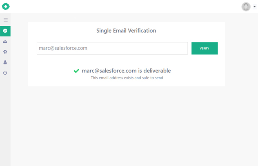Open the bulk upload tray sidebar icon
Viewport: 258px width, 166px height.
pos(5,41)
